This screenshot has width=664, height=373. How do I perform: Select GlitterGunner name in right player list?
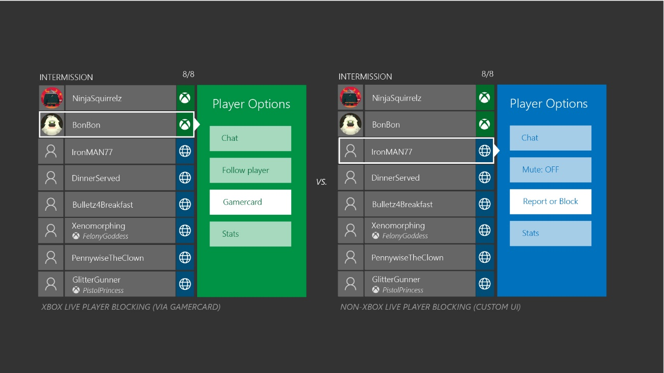[x=396, y=279]
